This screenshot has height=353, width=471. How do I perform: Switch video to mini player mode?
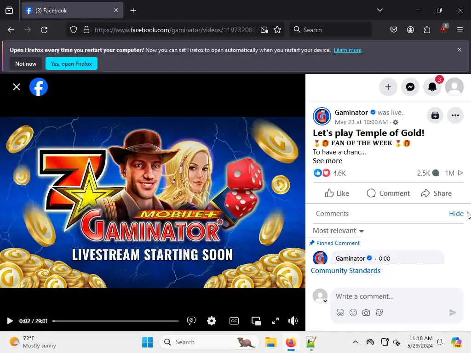pyautogui.click(x=256, y=321)
